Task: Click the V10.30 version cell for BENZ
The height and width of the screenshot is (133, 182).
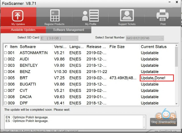Action: (61, 72)
